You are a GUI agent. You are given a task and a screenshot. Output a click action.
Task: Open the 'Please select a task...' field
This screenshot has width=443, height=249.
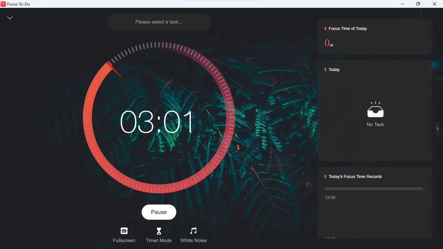[x=159, y=22]
